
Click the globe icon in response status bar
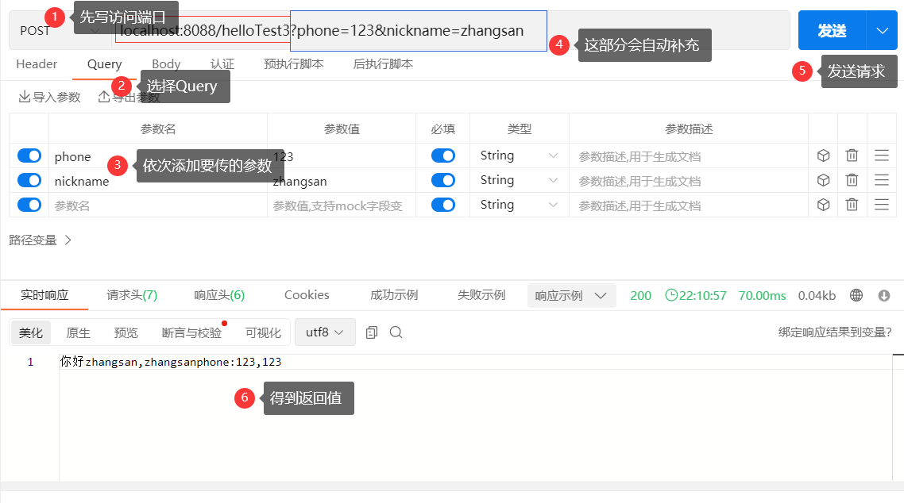pyautogui.click(x=856, y=295)
